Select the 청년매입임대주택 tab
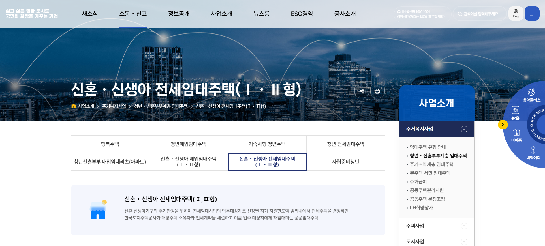Image resolution: width=545 pixels, height=246 pixels. click(x=189, y=144)
